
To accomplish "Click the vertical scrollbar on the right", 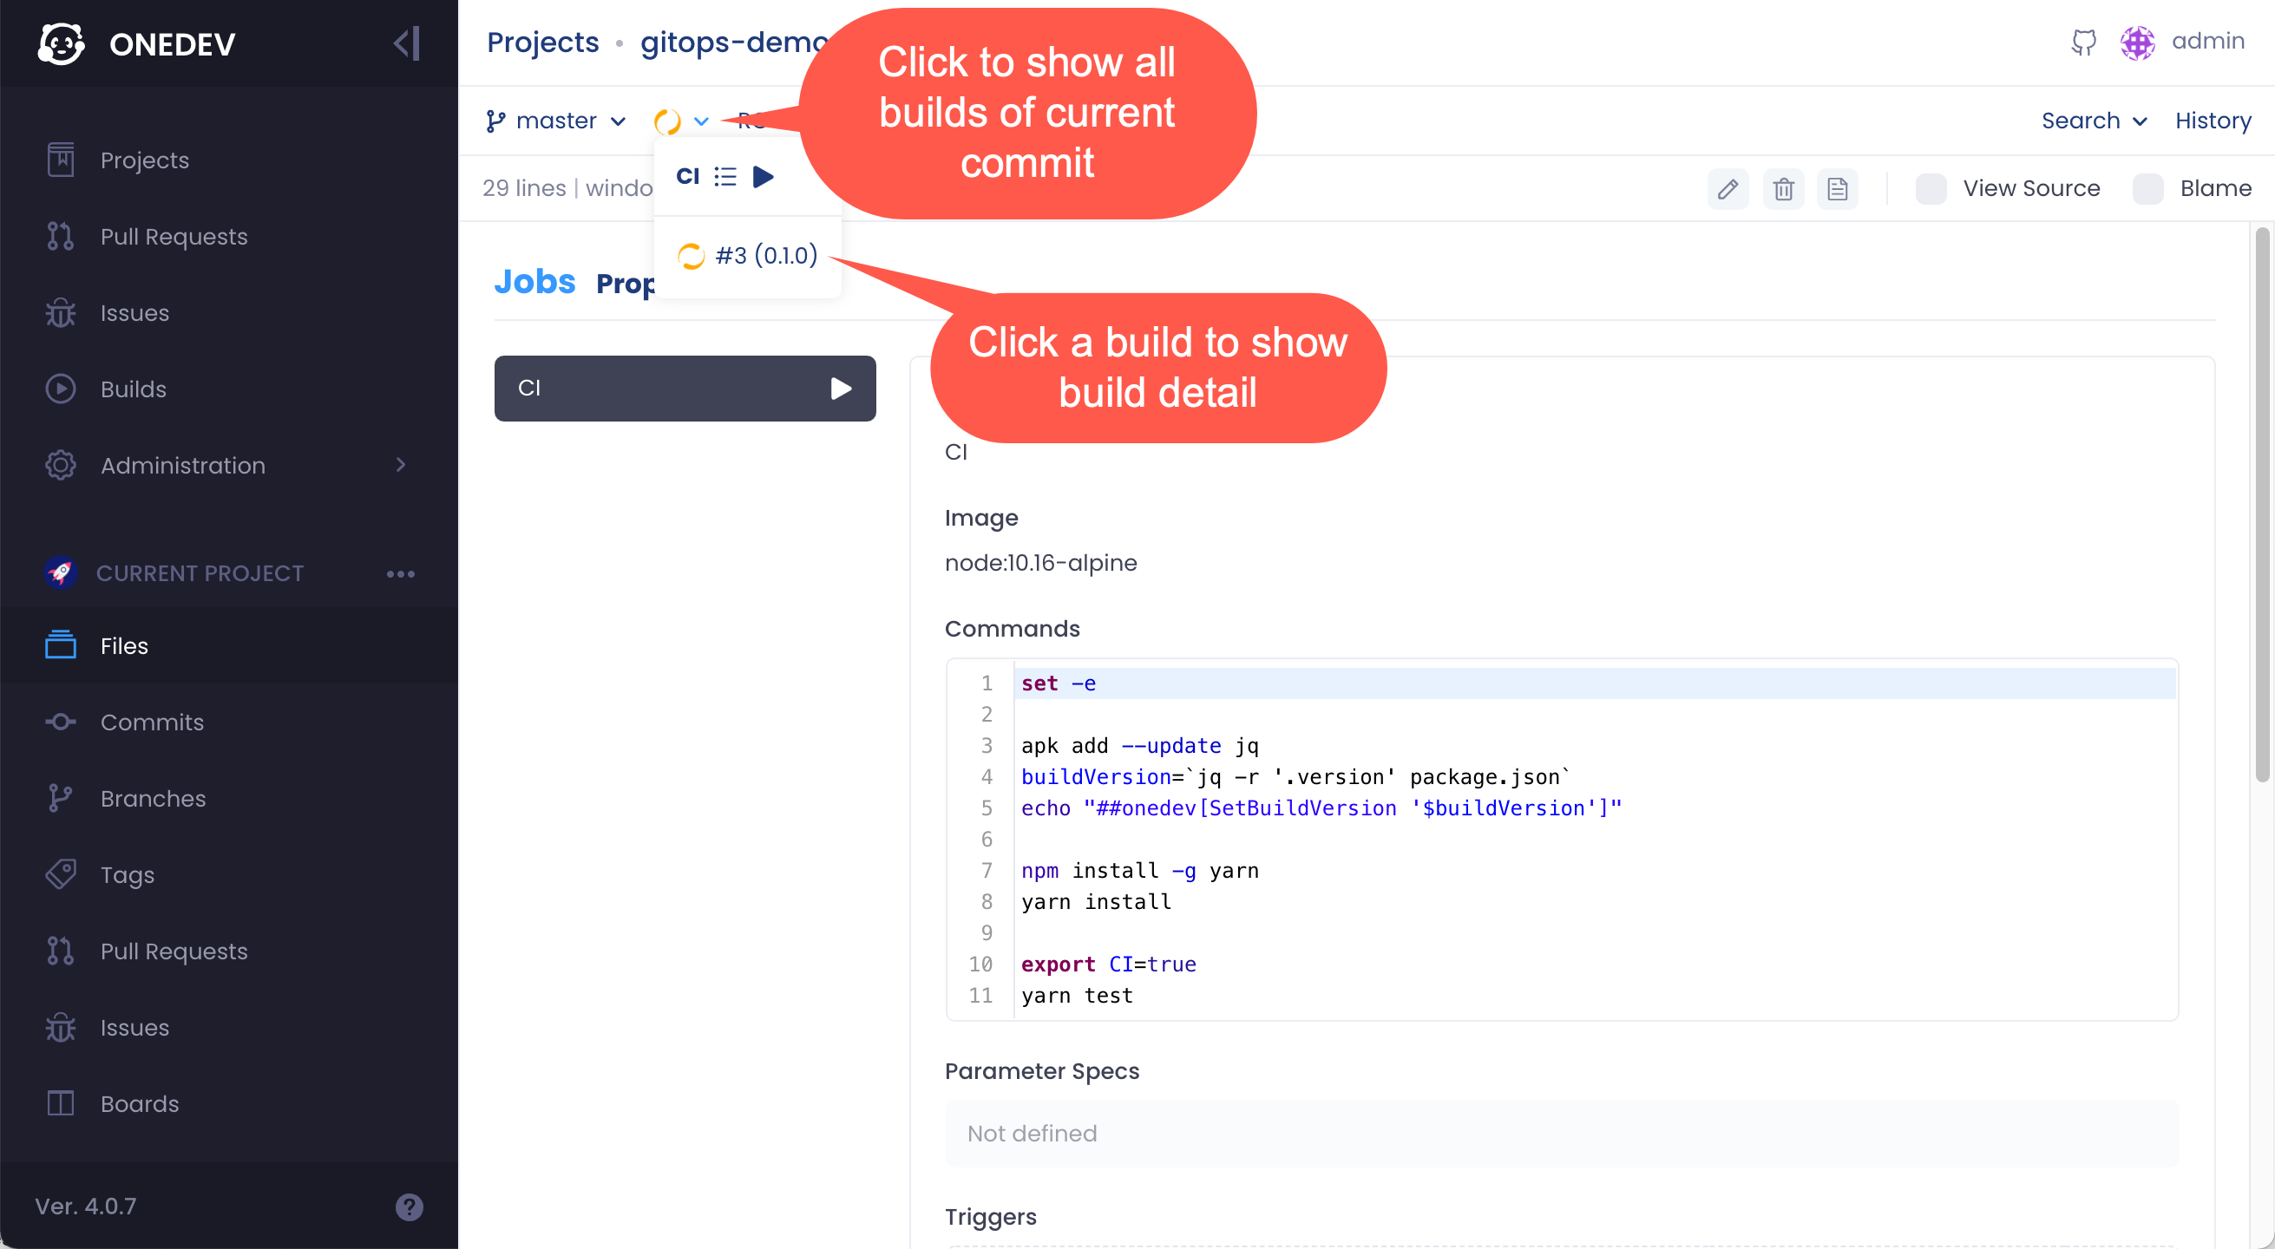I will [x=2261, y=503].
